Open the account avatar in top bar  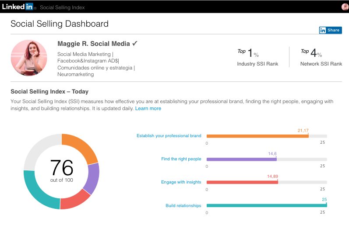[x=345, y=7]
